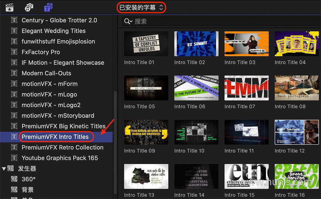Viewport: 321px width, 199px height.
Task: Click the generator icon beside 背景
Action: click(x=14, y=190)
